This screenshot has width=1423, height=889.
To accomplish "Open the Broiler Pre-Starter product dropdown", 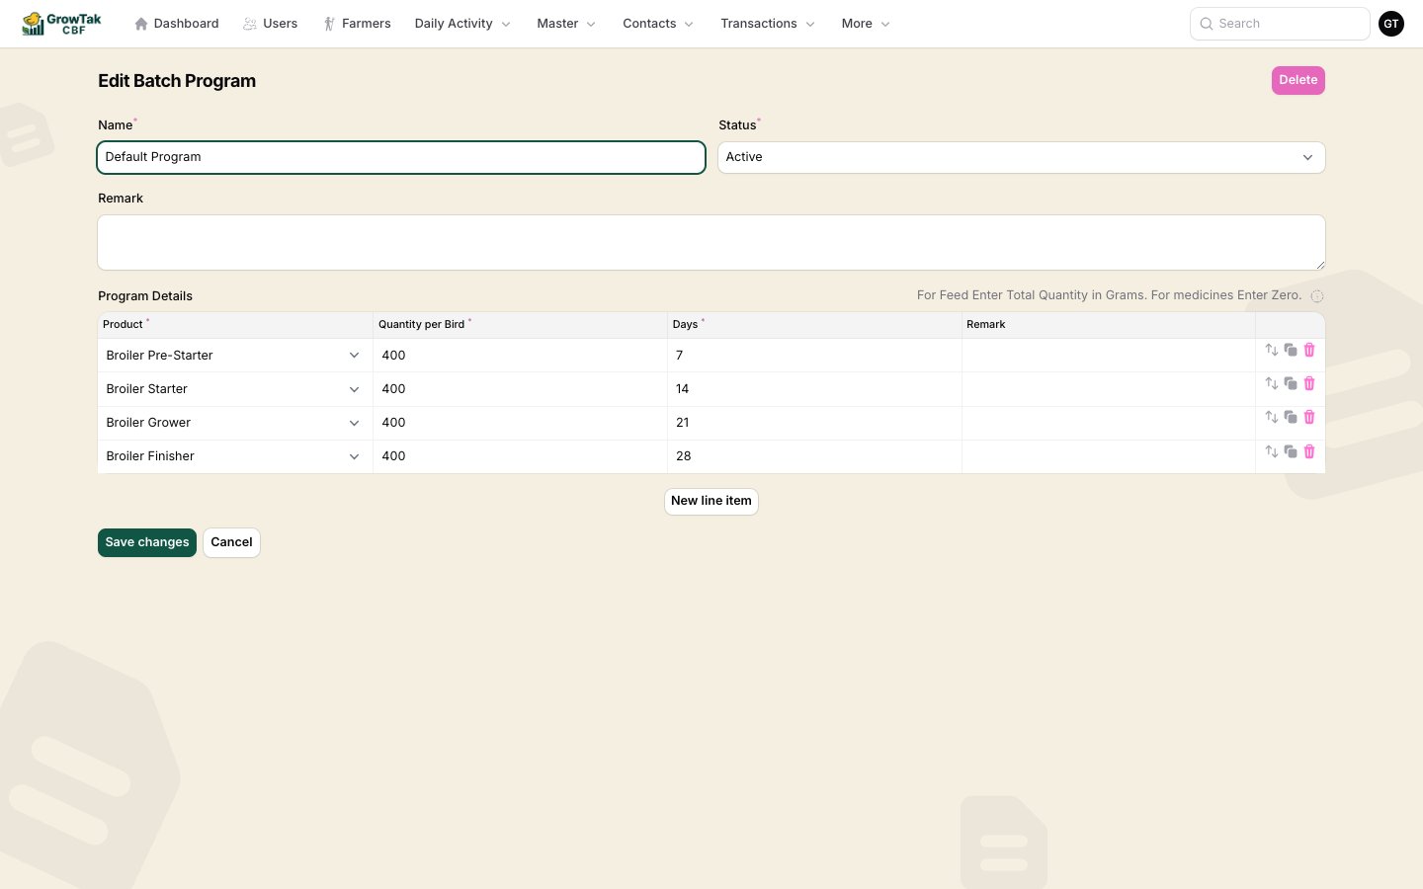I will (x=235, y=356).
